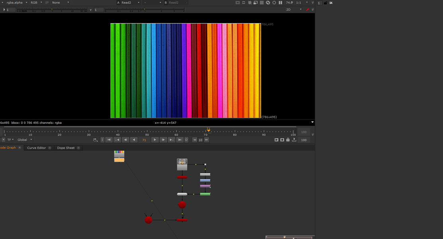The width and height of the screenshot is (443, 239).
Task: Click the timeline end frame 100 field
Action: pyautogui.click(x=304, y=132)
